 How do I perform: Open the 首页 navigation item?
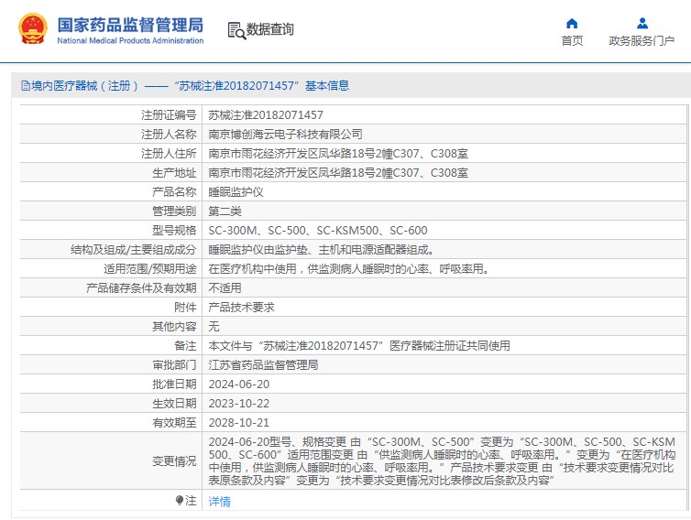pos(572,40)
